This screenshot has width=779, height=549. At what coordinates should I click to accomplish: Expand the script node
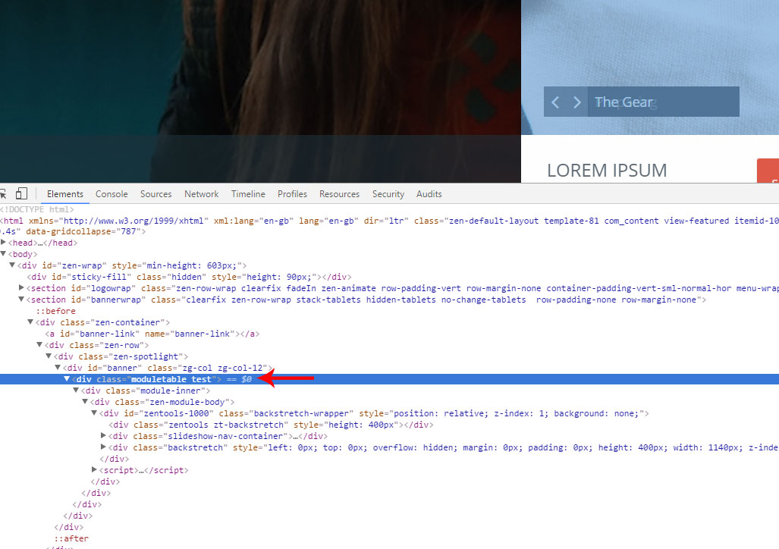pyautogui.click(x=94, y=469)
